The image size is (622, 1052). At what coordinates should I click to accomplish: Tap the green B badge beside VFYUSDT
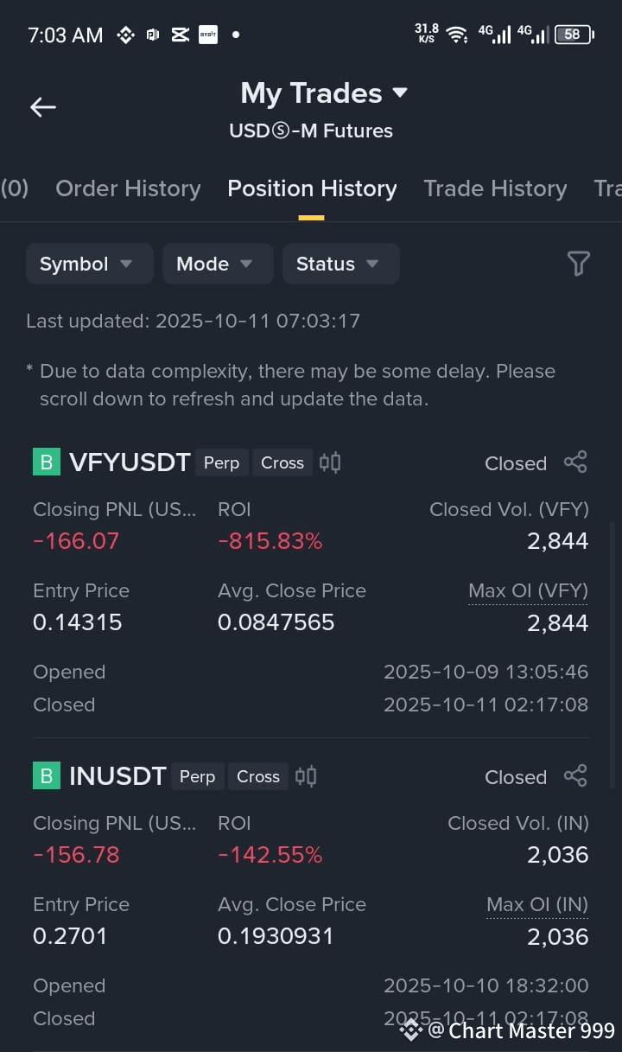coord(47,462)
